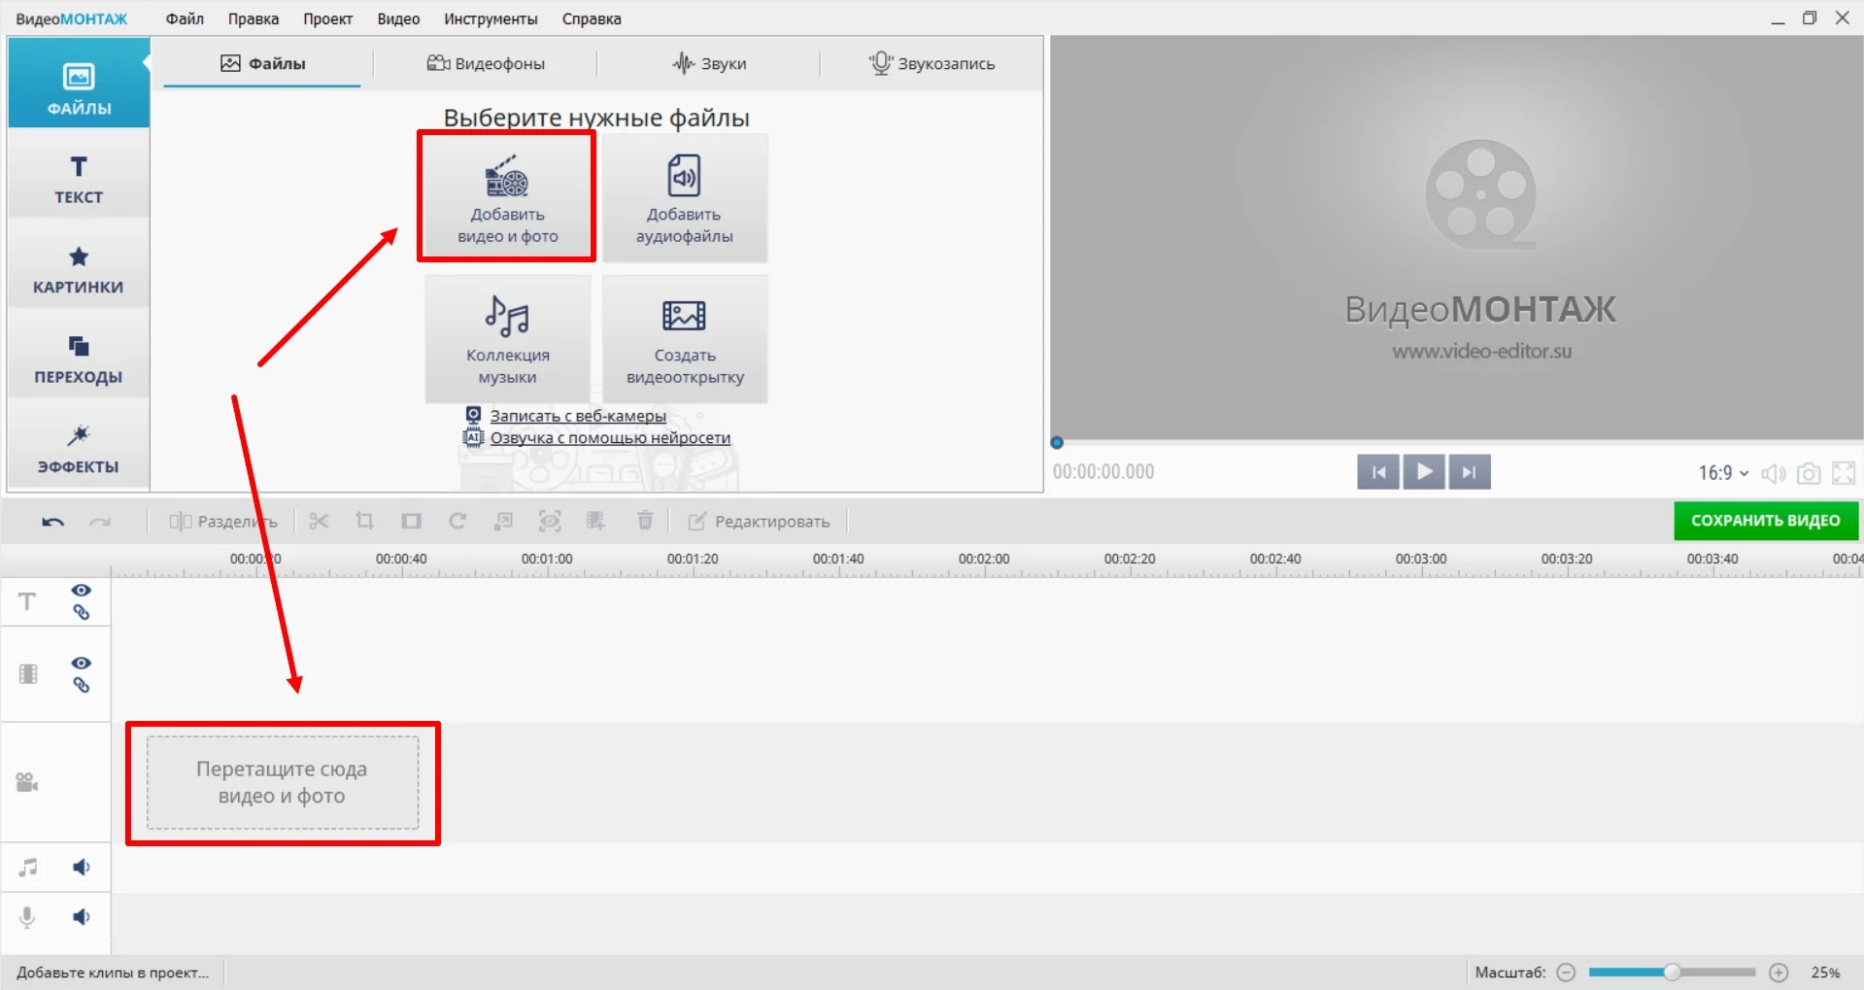Mute the microphone track speaker
Viewport: 1864px width, 990px height.
[x=82, y=917]
